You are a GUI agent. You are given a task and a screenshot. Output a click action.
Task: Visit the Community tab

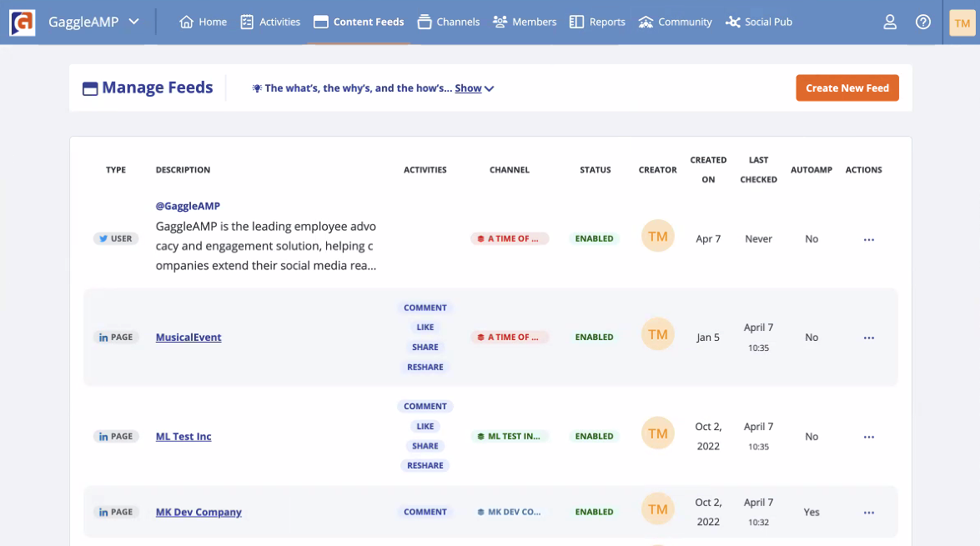pos(675,22)
